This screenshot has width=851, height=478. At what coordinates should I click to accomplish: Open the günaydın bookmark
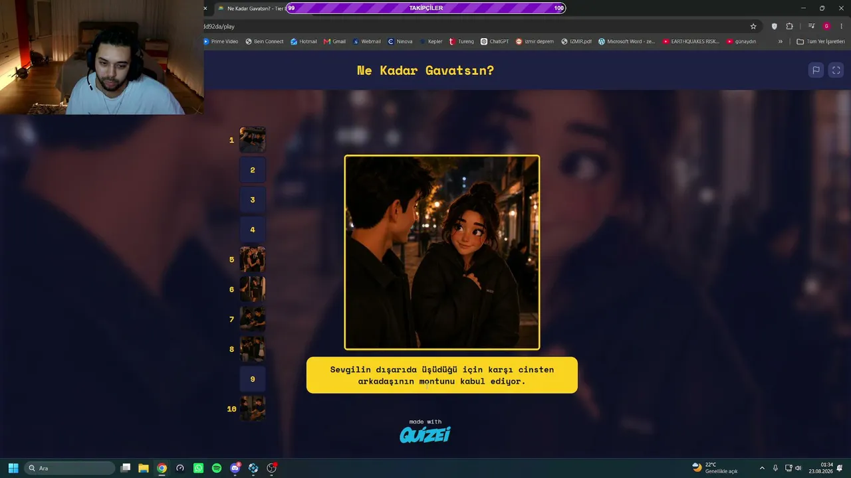(741, 41)
